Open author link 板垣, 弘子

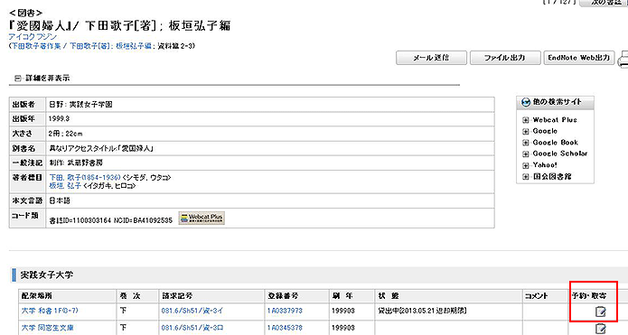[65, 186]
